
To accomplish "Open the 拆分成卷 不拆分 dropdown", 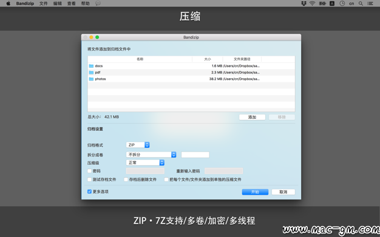I will [x=151, y=155].
